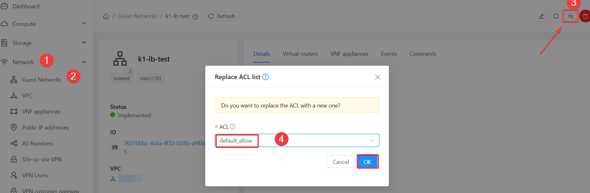Collapse the Network sidebar section
This screenshot has height=193, width=590.
[x=84, y=62]
